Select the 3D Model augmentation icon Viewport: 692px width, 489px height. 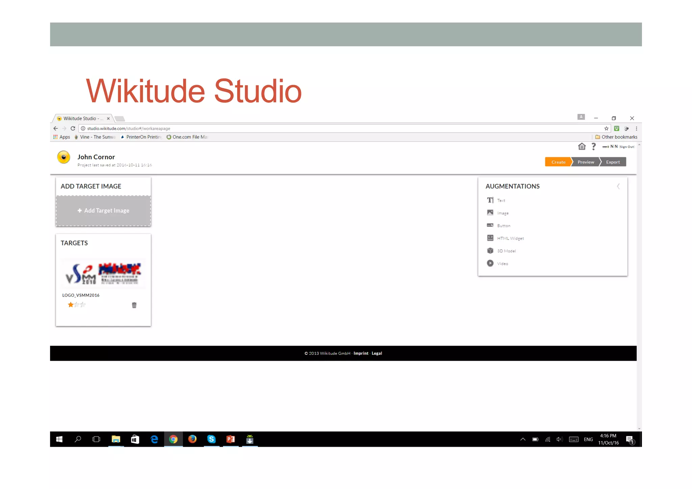490,250
